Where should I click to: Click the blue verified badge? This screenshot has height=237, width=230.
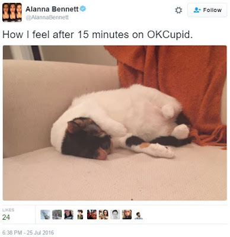tap(83, 9)
